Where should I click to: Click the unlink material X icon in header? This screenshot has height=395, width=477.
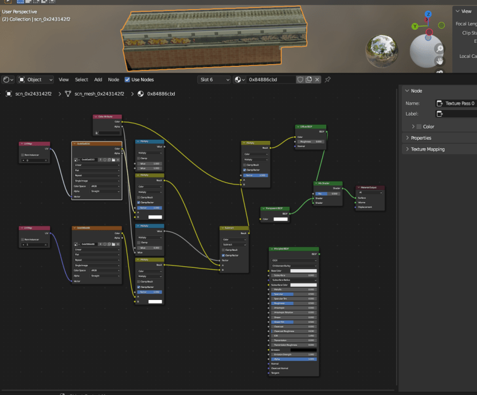pos(317,79)
